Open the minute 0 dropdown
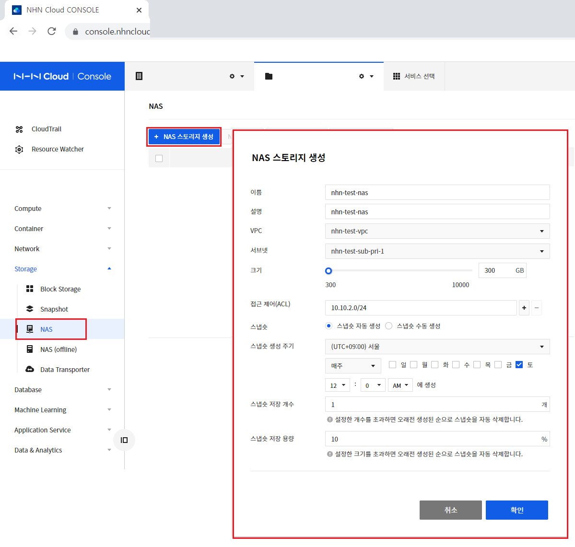575x547 pixels. point(373,385)
